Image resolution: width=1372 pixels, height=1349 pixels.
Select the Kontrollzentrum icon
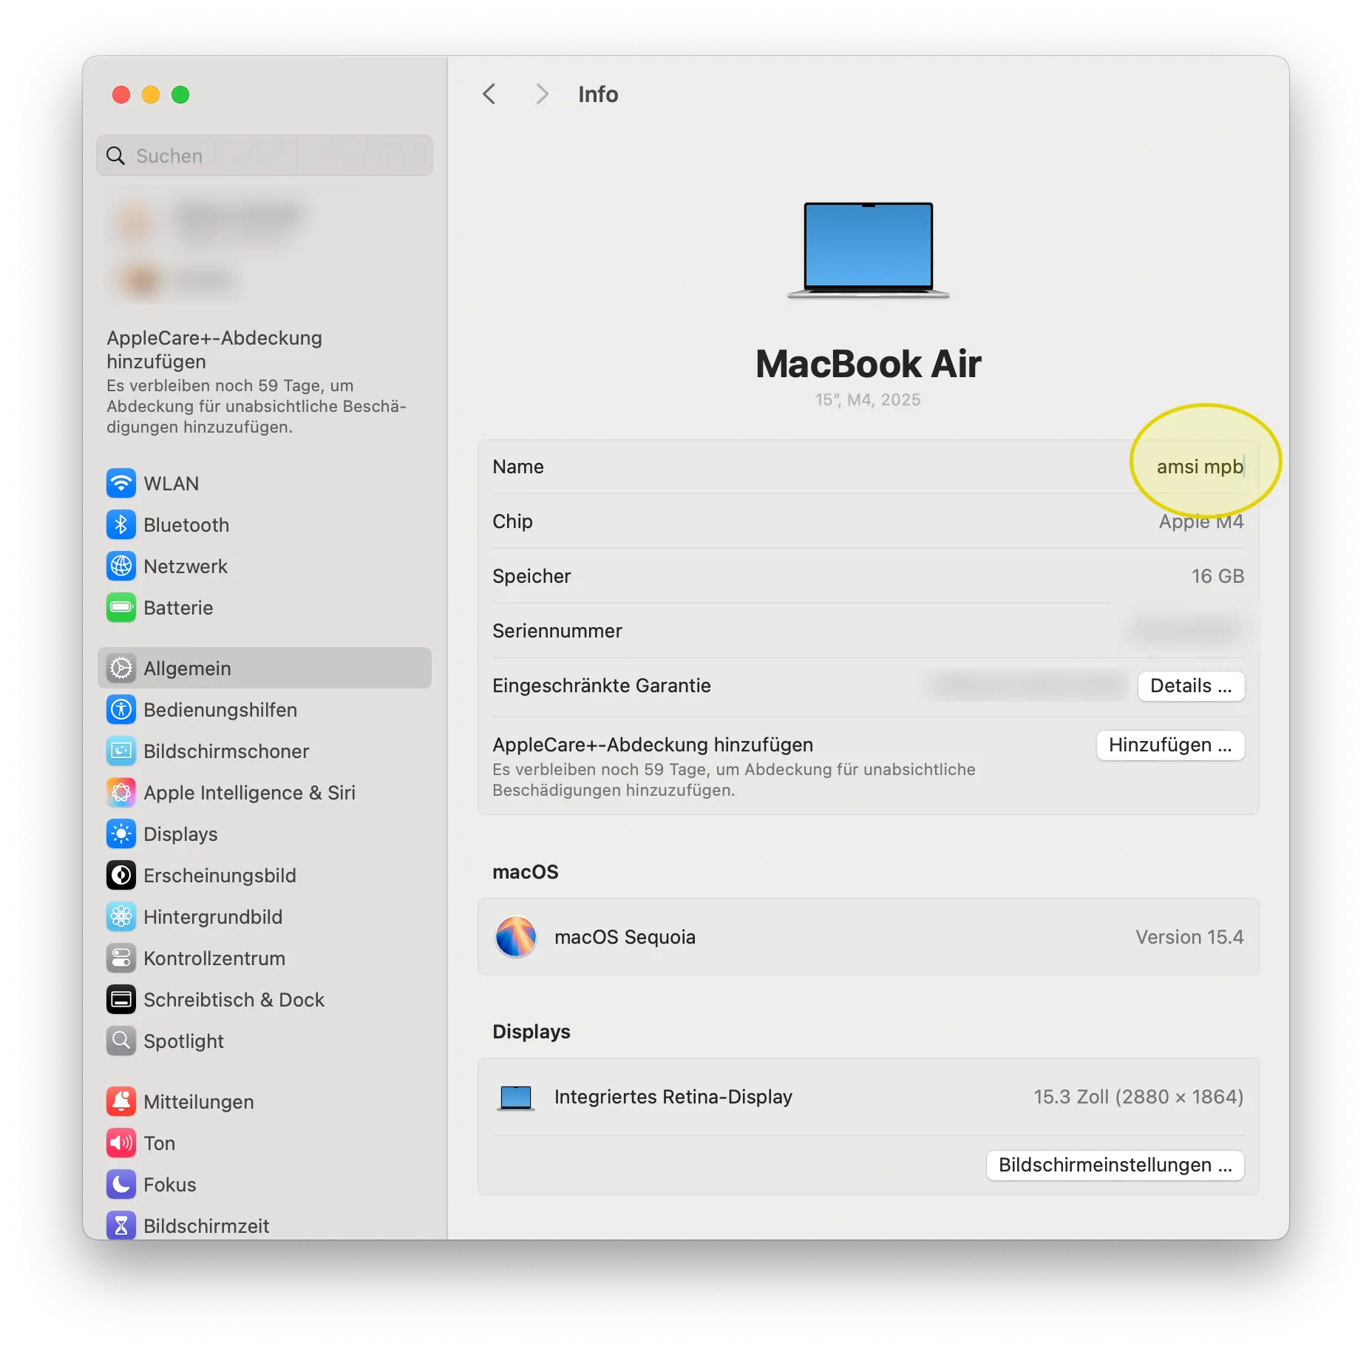click(121, 958)
